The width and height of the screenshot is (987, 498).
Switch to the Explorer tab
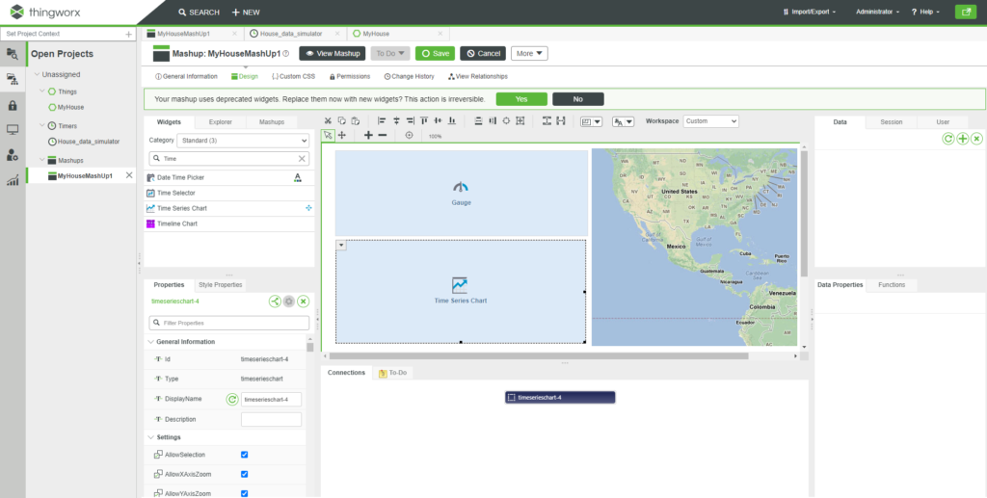(221, 122)
